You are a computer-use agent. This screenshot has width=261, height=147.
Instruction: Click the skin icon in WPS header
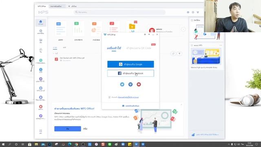click(198, 12)
